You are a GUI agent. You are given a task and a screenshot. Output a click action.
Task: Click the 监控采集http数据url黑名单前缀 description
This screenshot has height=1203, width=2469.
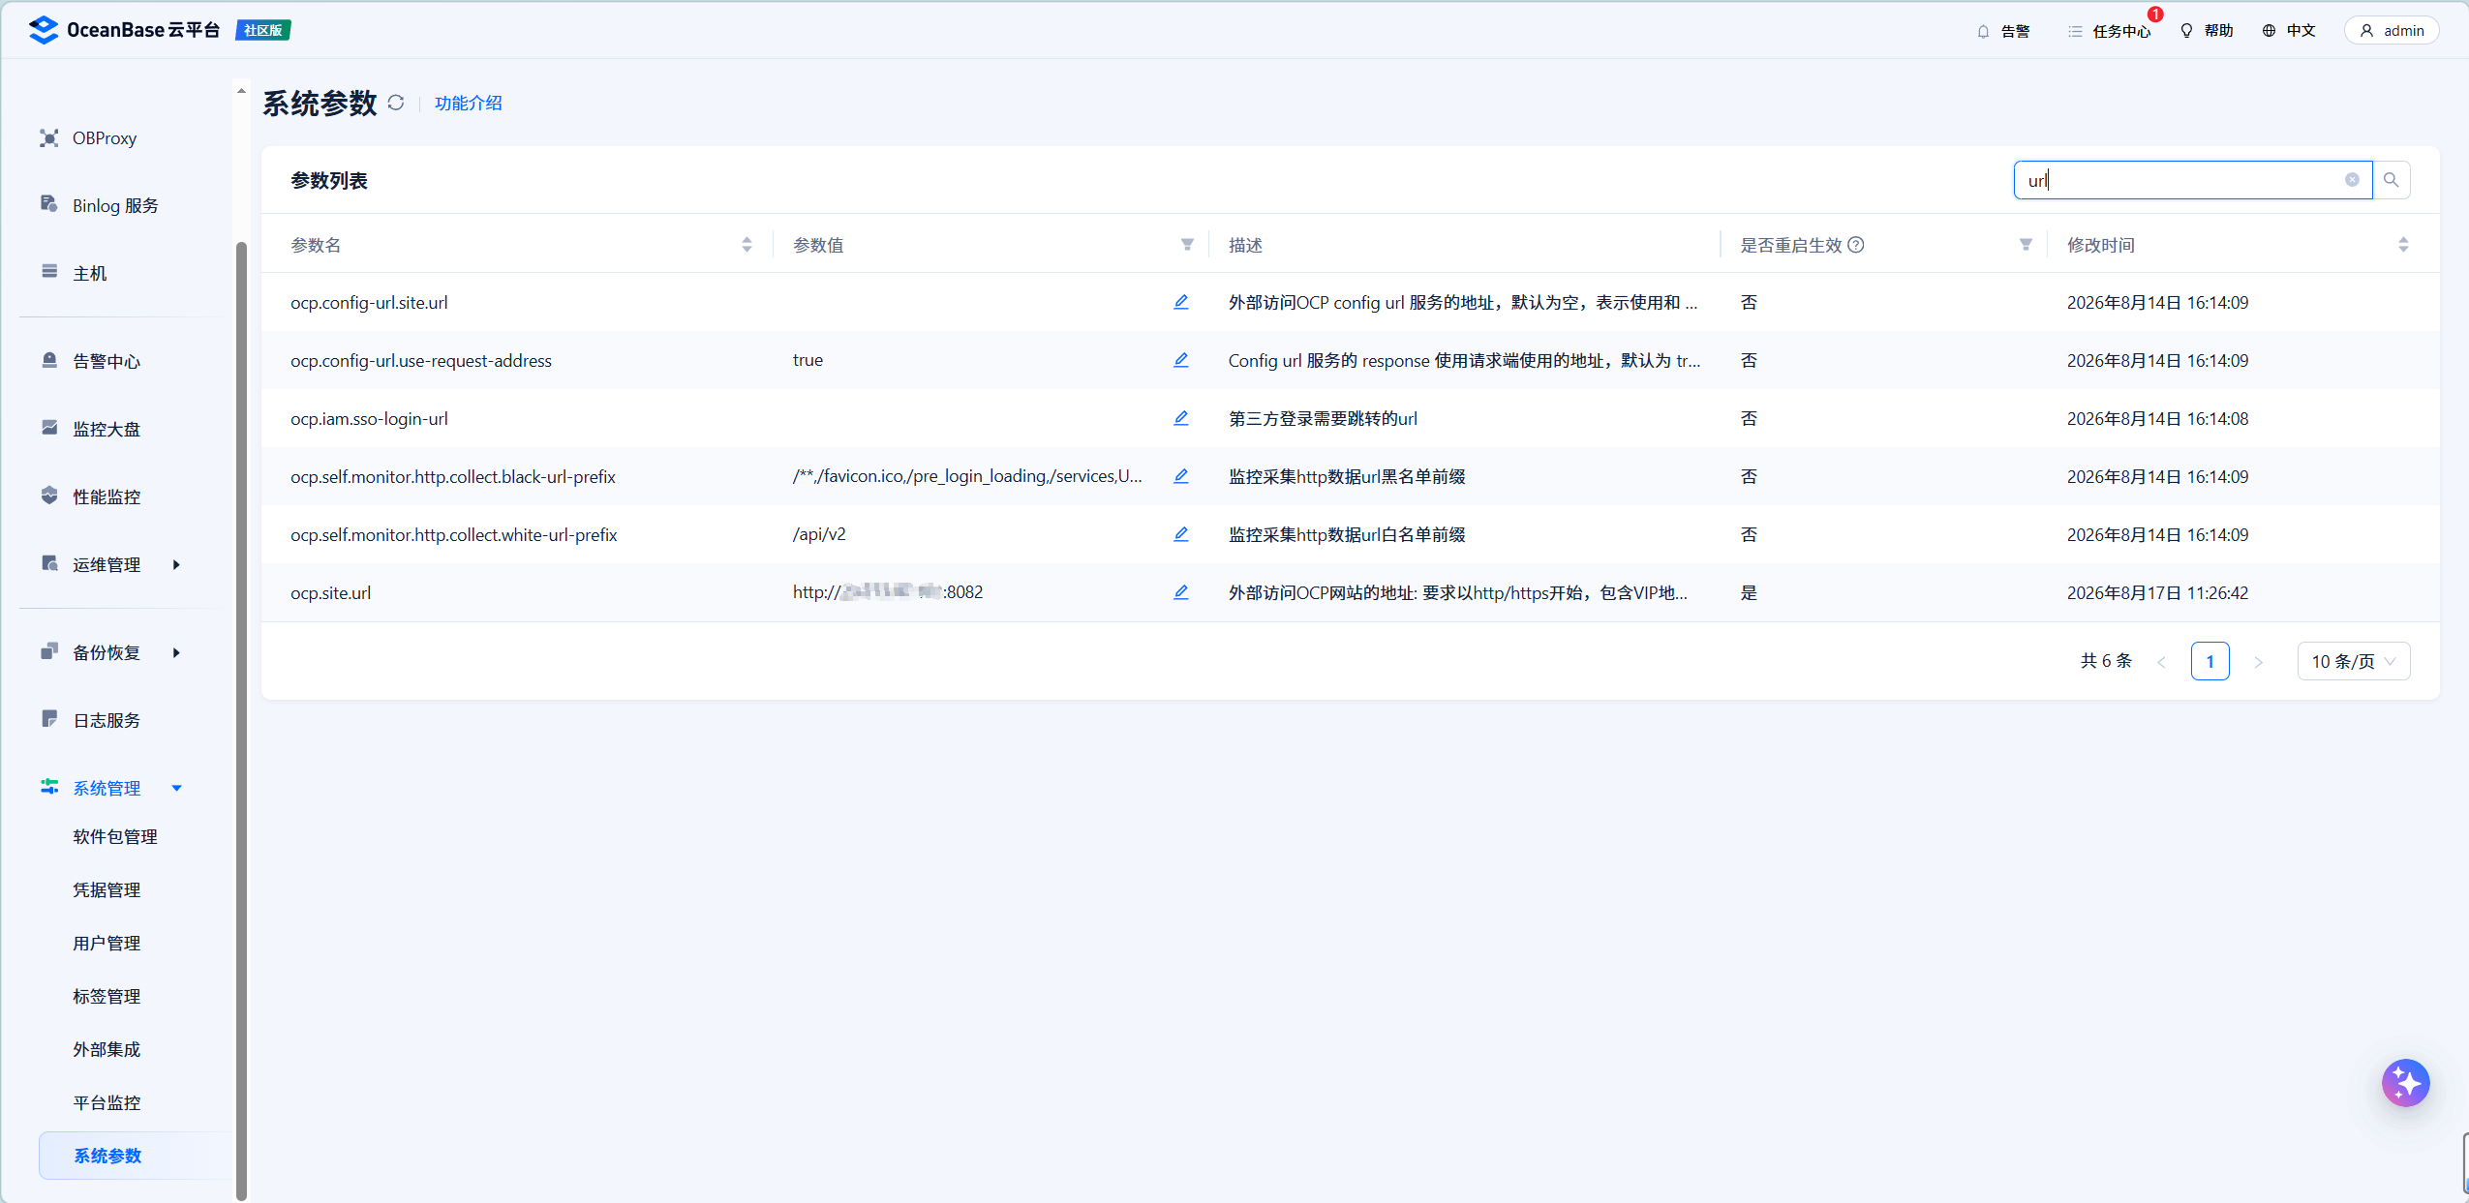coord(1347,477)
